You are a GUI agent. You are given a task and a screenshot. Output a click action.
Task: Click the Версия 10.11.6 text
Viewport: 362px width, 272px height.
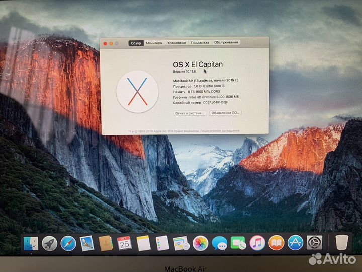pyautogui.click(x=185, y=72)
